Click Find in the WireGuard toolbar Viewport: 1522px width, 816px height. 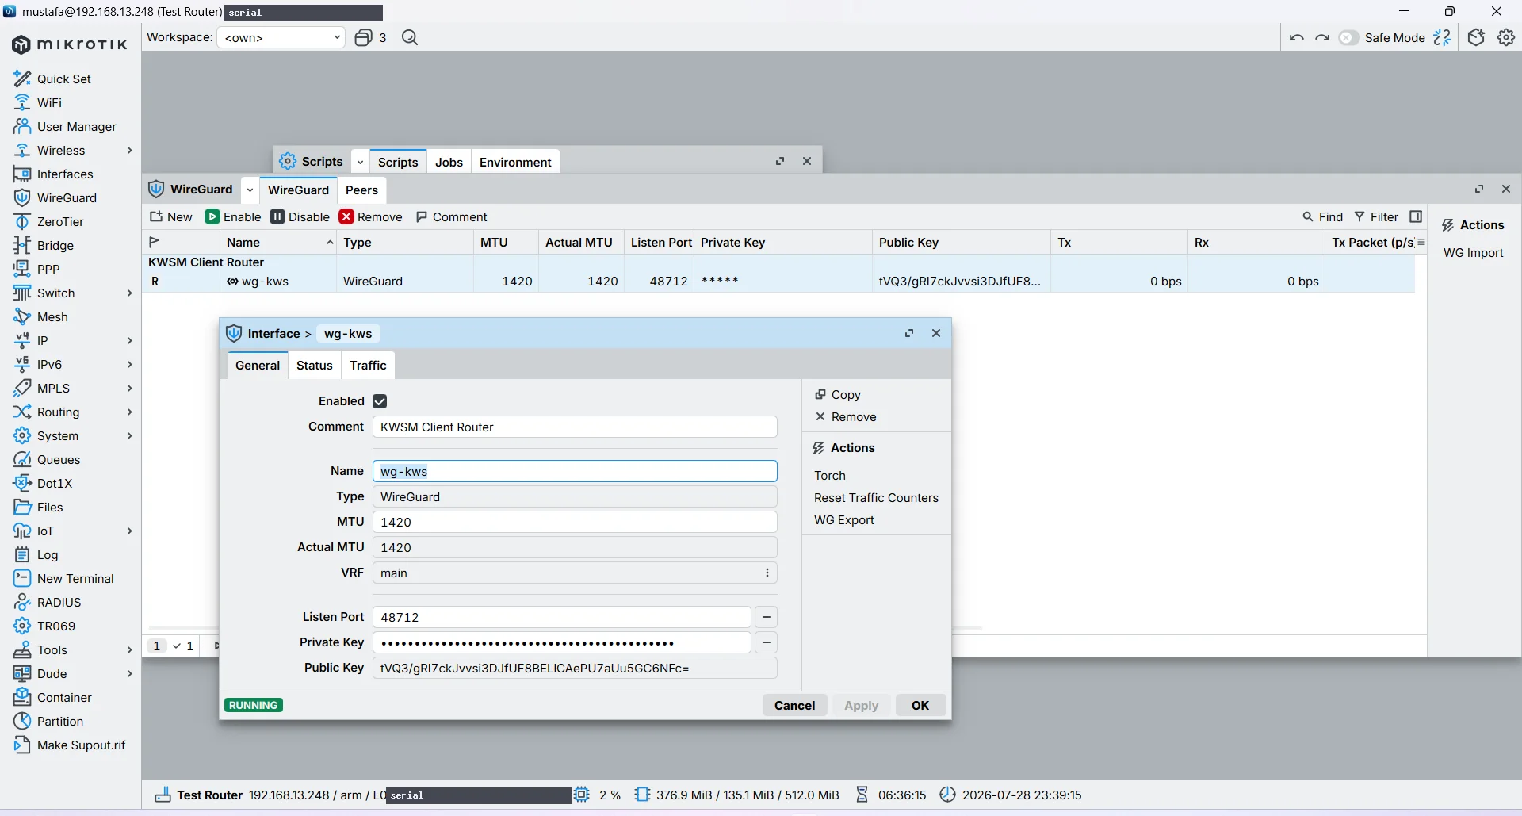tap(1323, 216)
